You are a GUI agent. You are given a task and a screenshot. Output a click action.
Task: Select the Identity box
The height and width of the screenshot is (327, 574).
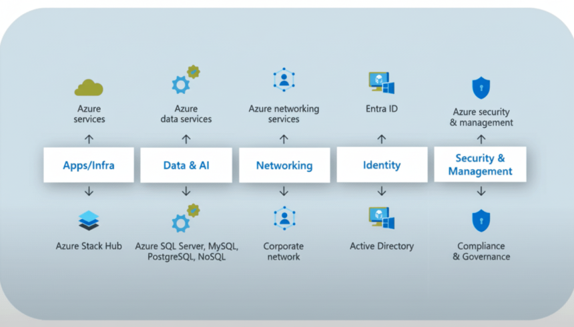point(382,164)
